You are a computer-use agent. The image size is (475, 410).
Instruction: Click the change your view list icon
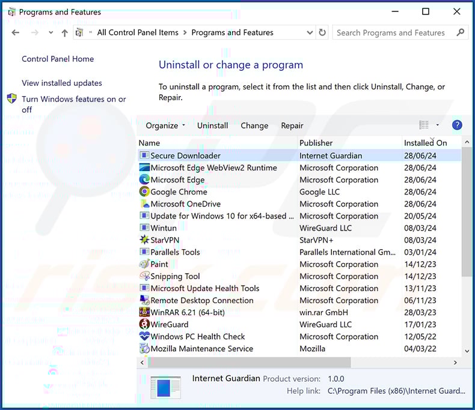tap(423, 125)
